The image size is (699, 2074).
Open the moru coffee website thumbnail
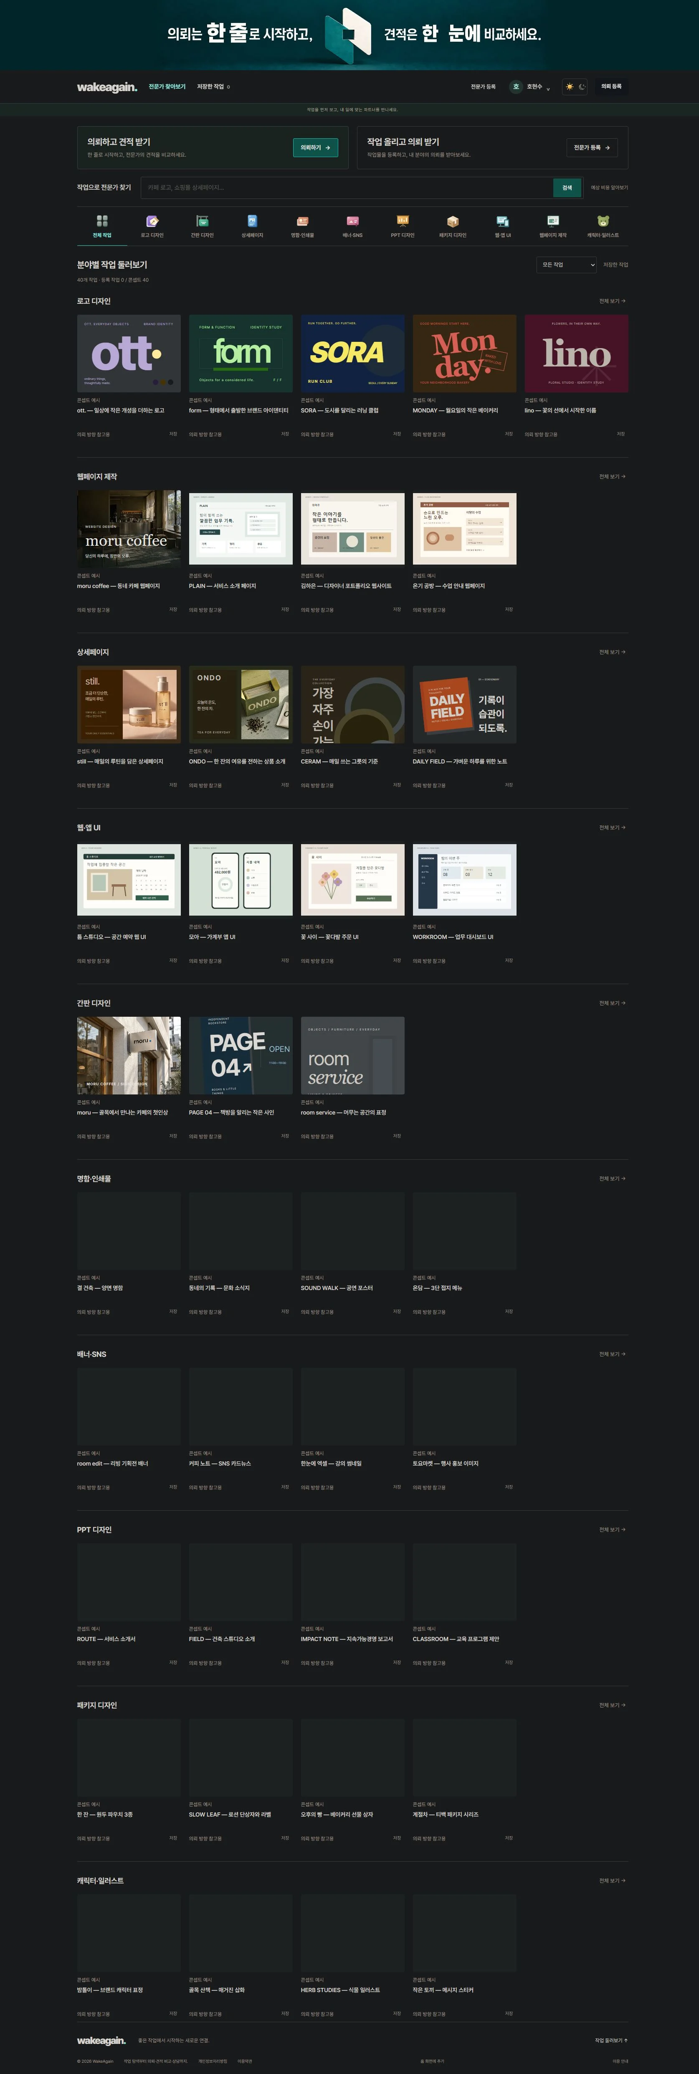click(129, 528)
